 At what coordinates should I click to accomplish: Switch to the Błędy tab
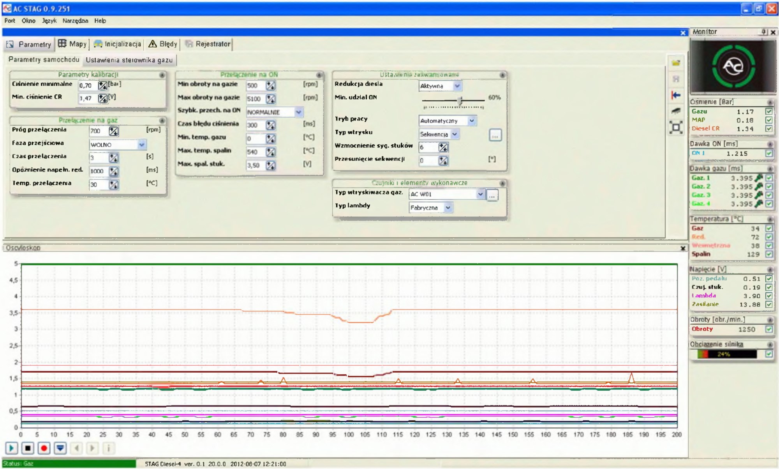click(163, 44)
